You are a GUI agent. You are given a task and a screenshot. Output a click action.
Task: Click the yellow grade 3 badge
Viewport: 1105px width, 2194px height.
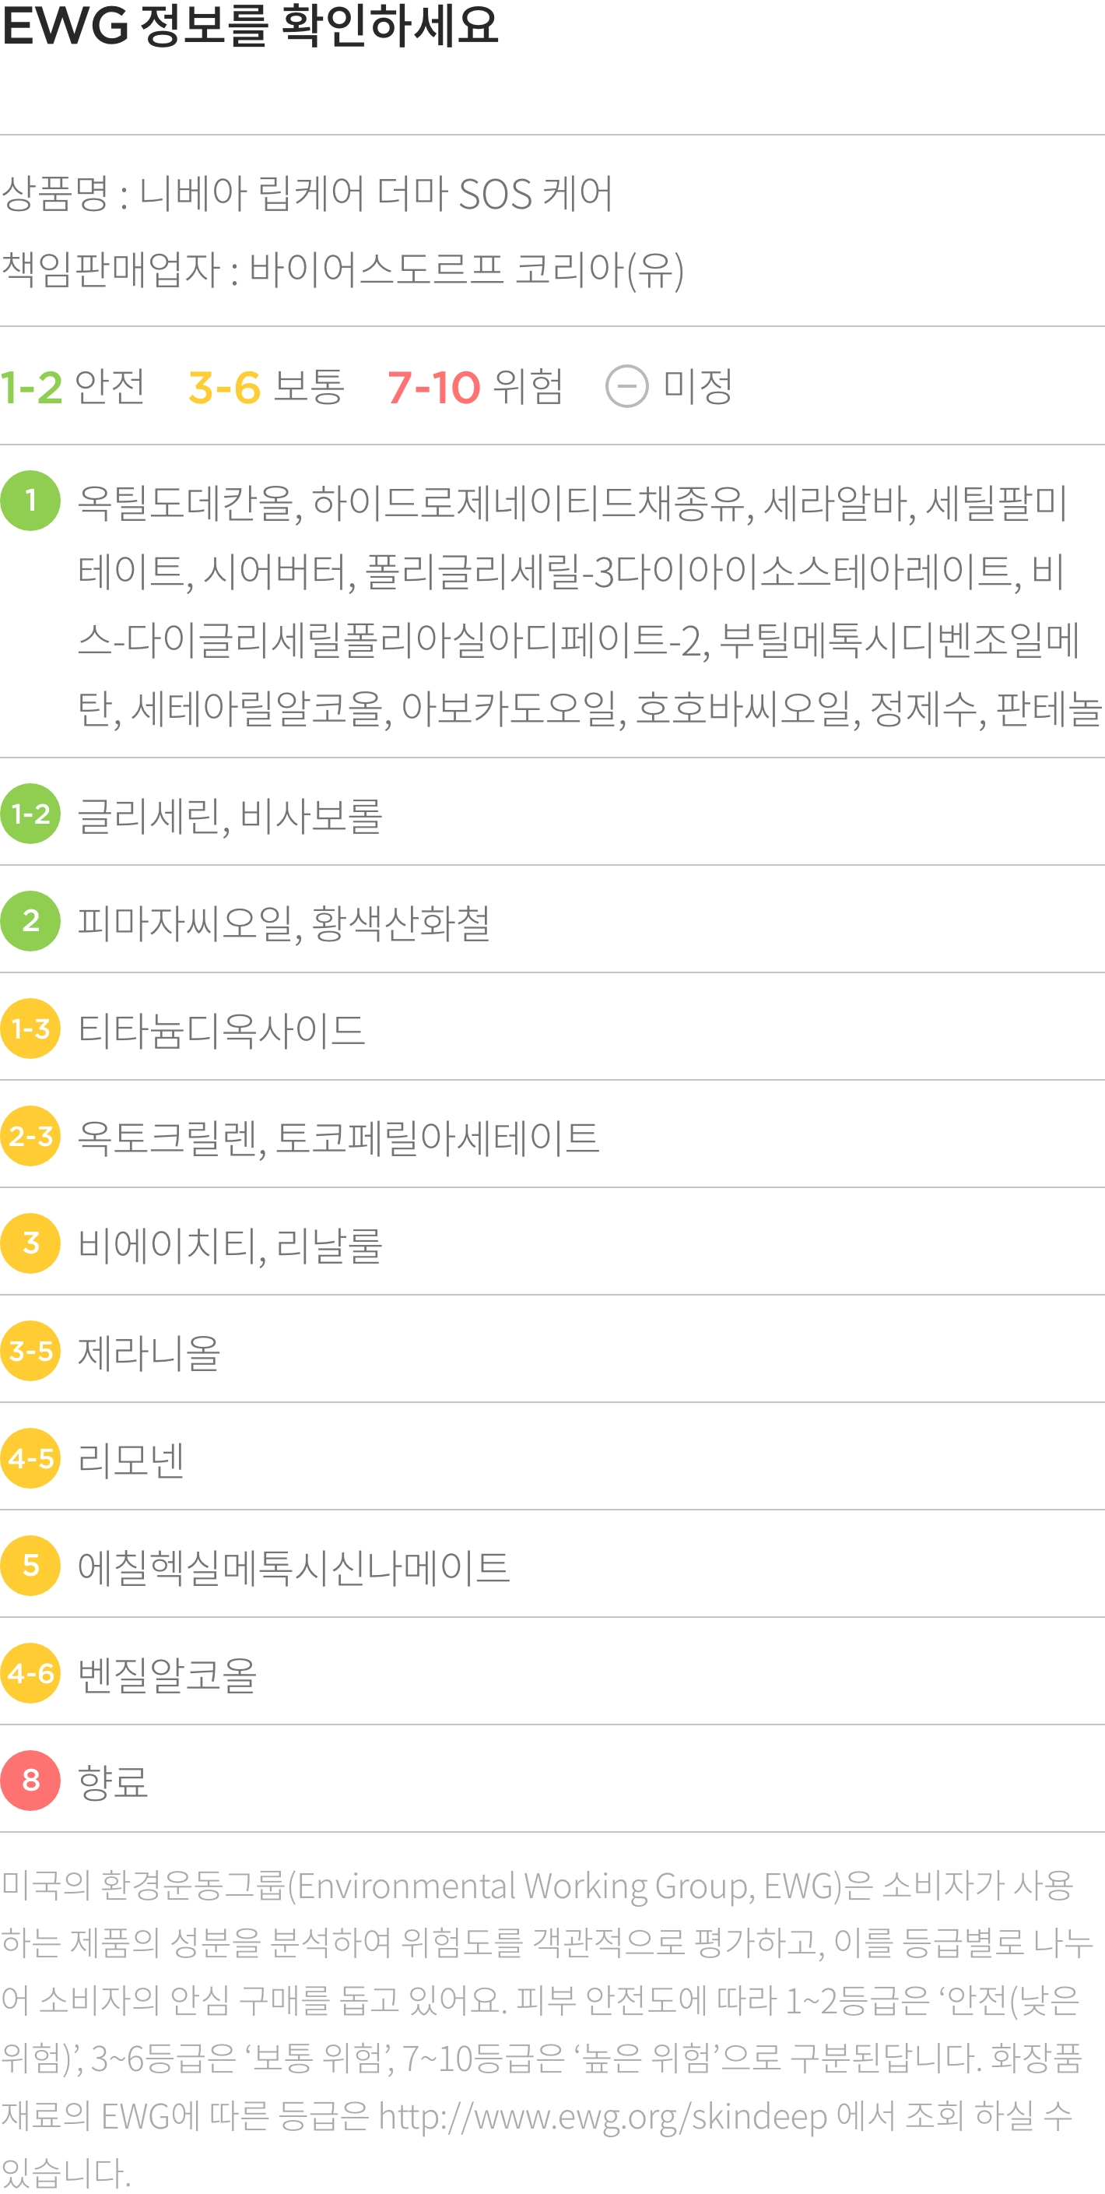click(x=30, y=1243)
